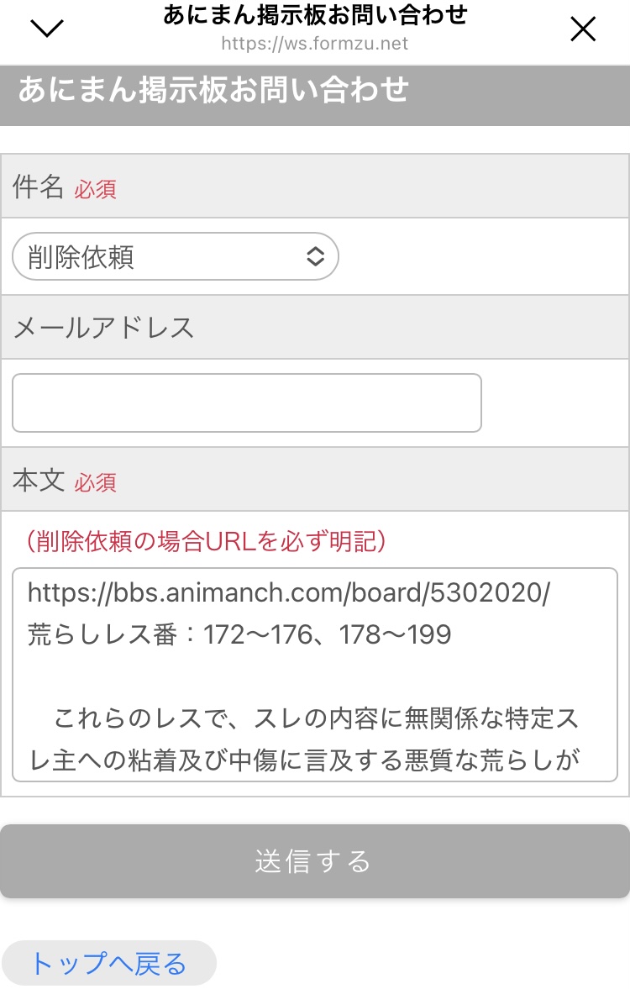
Task: Click the red 必須 marker beside 本文
Action: tap(95, 482)
